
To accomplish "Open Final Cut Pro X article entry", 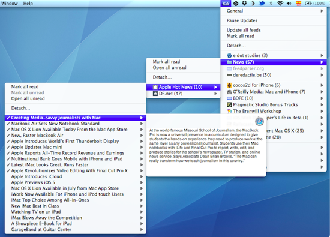I will 76,170.
